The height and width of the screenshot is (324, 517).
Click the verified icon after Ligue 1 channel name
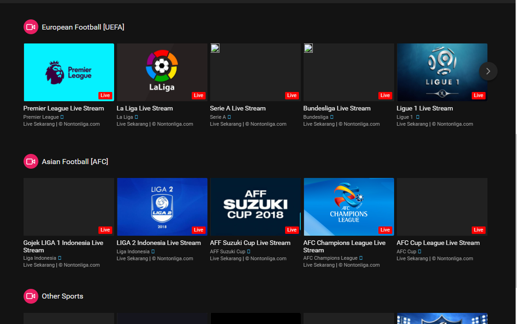click(x=418, y=117)
